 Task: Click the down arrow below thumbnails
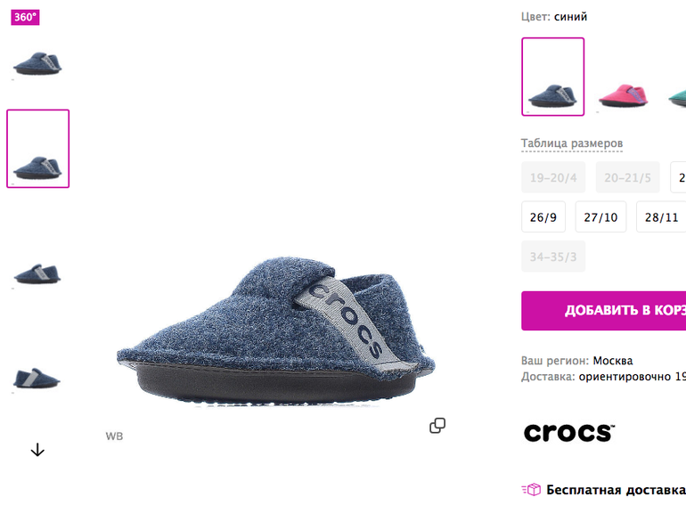(37, 450)
